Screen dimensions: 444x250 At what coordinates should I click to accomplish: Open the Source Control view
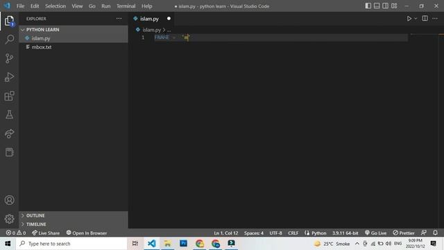(x=9, y=58)
